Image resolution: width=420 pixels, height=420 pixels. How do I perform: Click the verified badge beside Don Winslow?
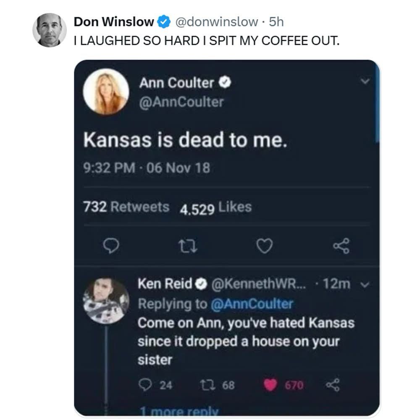[x=164, y=21]
